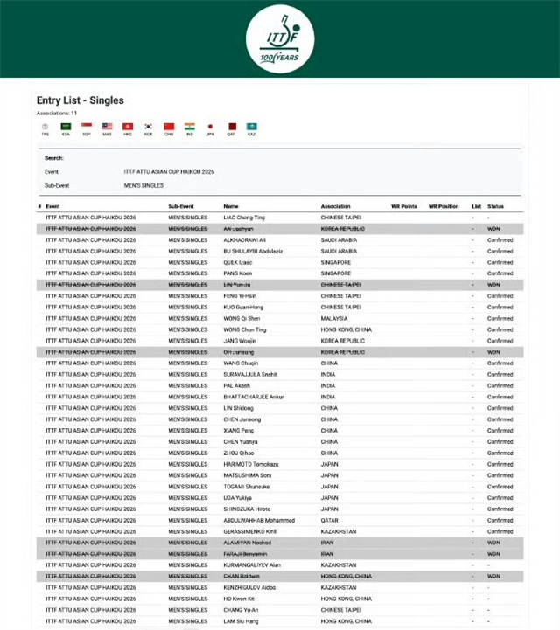Select the IND India flag
The width and height of the screenshot is (560, 630).
coord(190,127)
